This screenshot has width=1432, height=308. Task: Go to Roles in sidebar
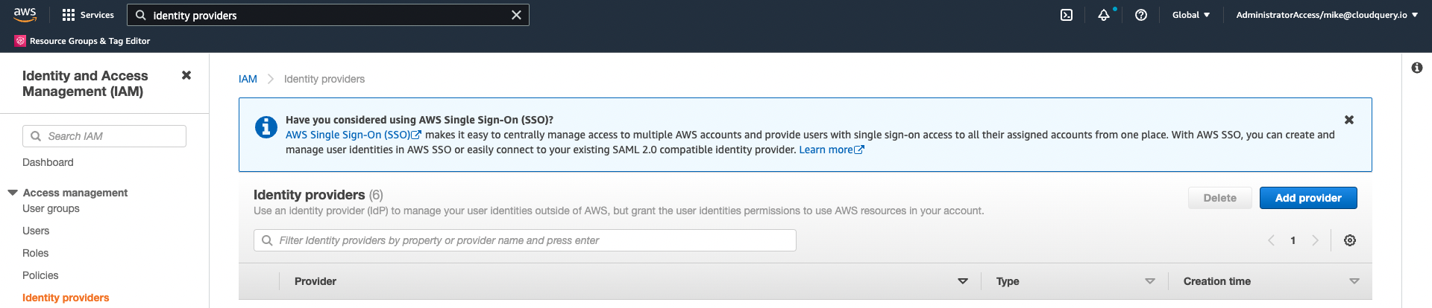click(35, 253)
